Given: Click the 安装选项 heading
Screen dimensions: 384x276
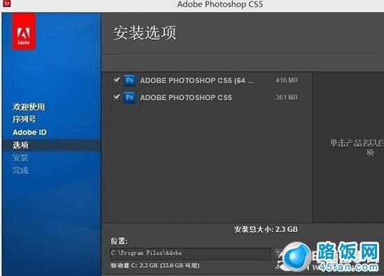Looking at the screenshot, I should [x=145, y=33].
